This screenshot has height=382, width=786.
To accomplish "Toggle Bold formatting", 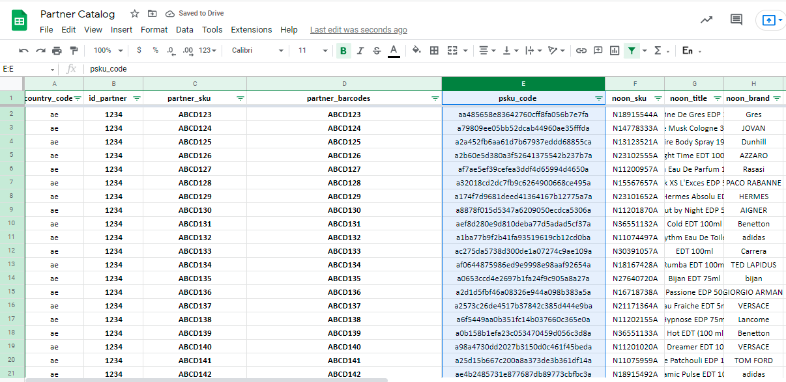I will [x=343, y=51].
